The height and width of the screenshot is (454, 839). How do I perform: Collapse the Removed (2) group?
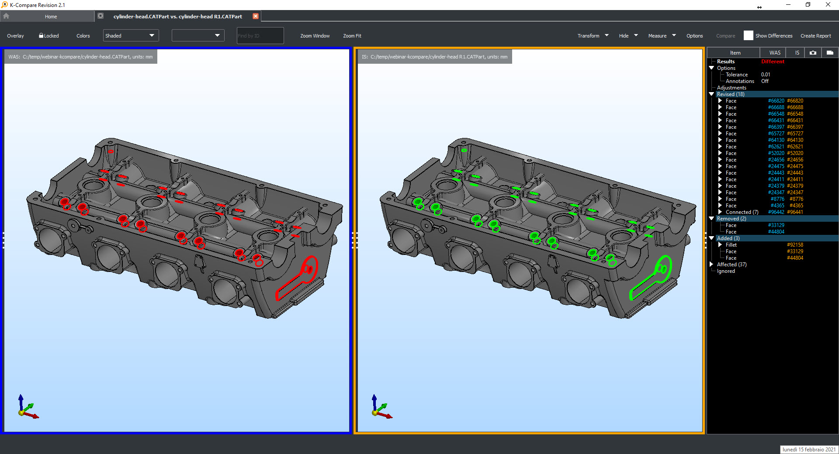711,219
